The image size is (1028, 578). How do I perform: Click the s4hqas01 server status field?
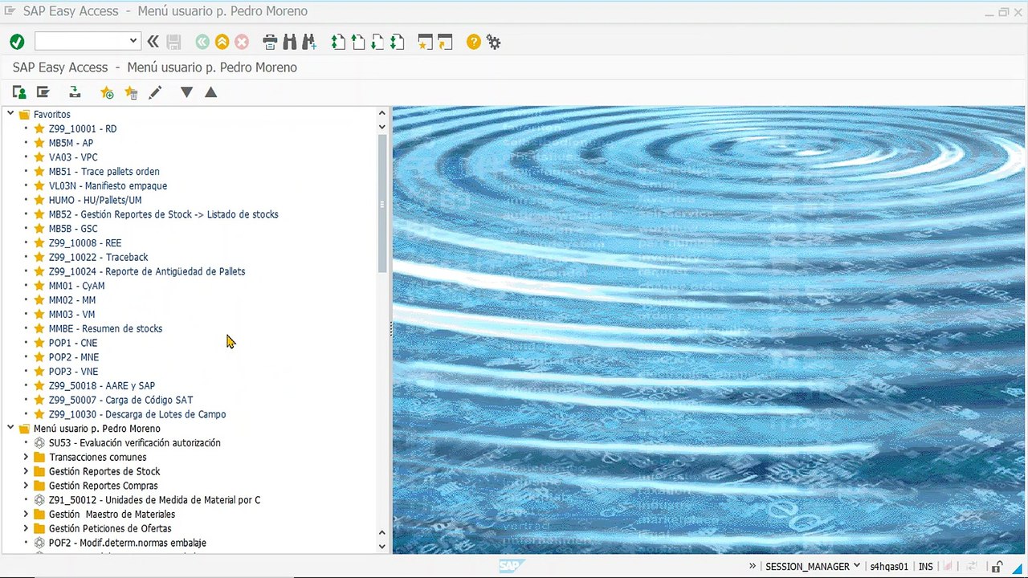[888, 566]
